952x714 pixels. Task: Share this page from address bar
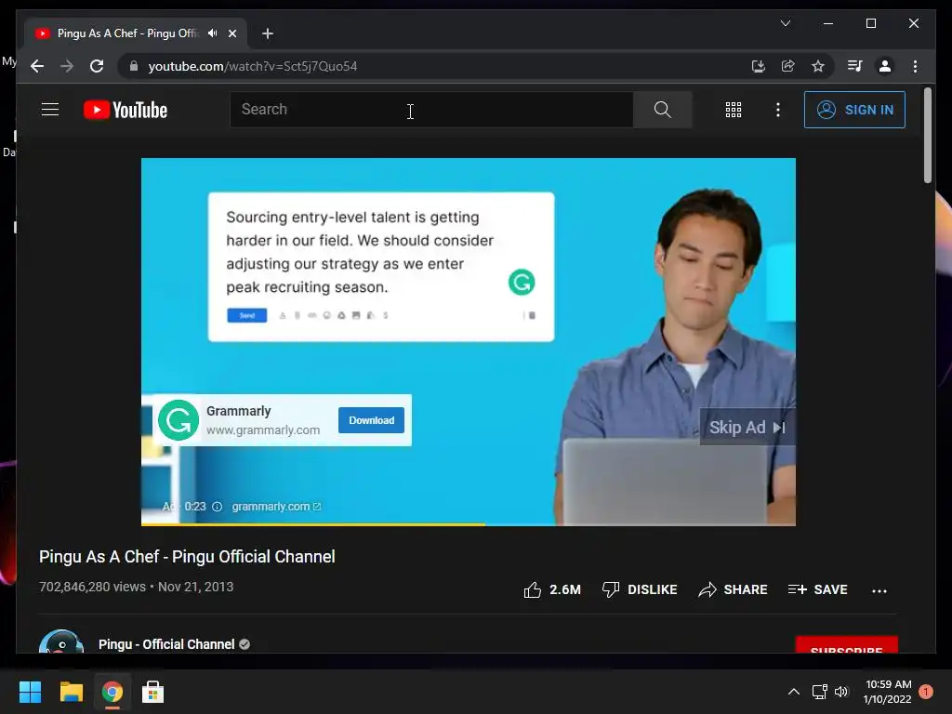click(x=787, y=66)
